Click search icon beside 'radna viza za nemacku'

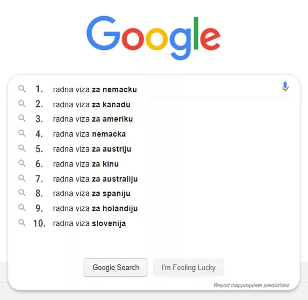click(22, 89)
